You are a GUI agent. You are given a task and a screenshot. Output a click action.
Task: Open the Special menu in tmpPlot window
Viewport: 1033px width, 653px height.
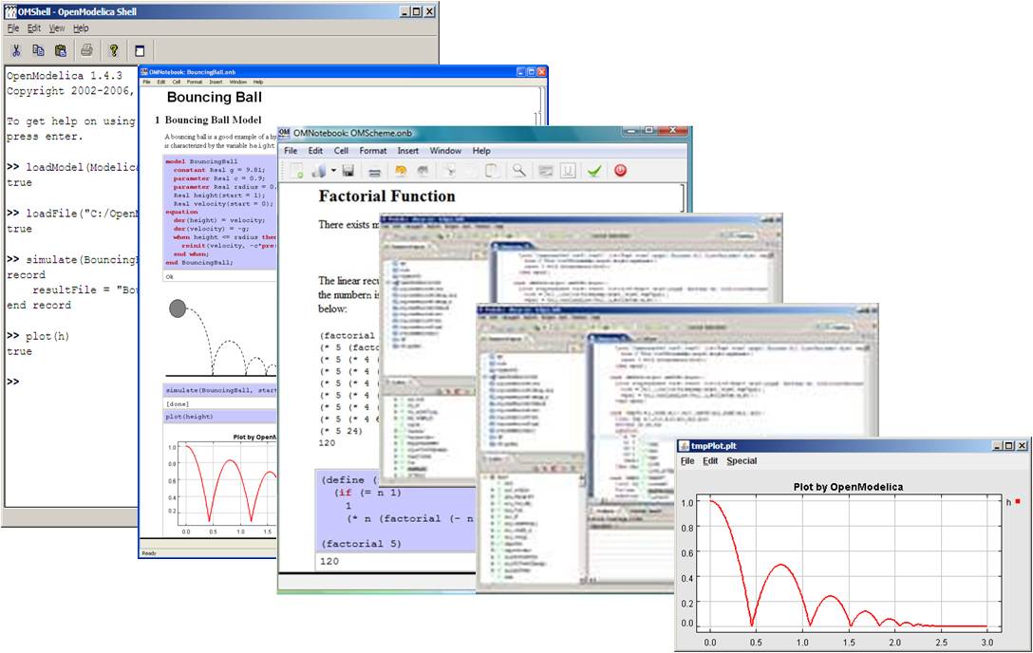[x=742, y=461]
